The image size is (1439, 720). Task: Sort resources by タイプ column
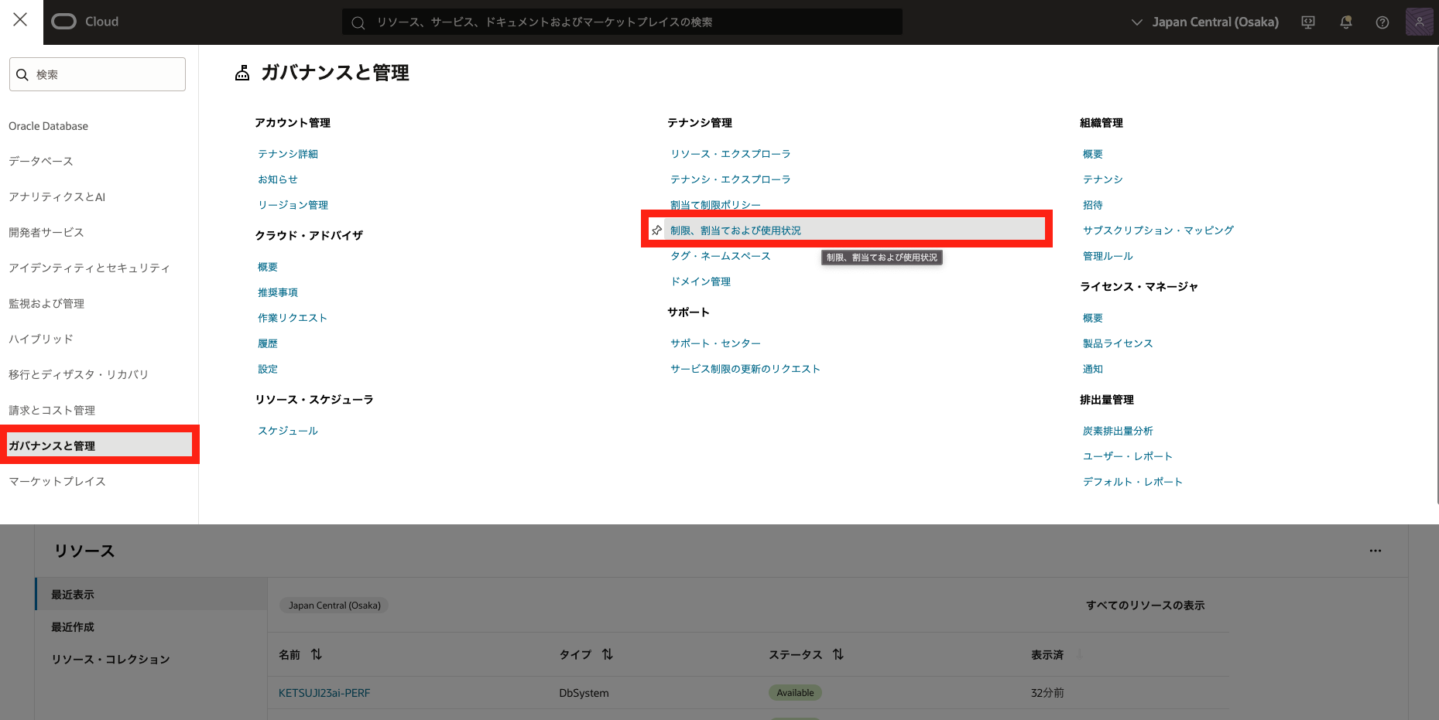click(x=607, y=654)
